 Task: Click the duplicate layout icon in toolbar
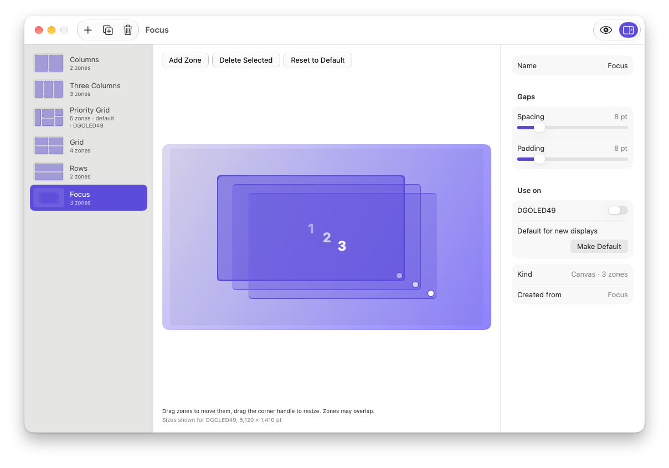click(108, 30)
